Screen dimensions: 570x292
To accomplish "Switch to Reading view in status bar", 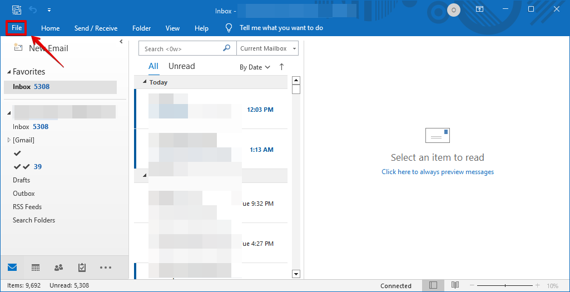I will [455, 285].
